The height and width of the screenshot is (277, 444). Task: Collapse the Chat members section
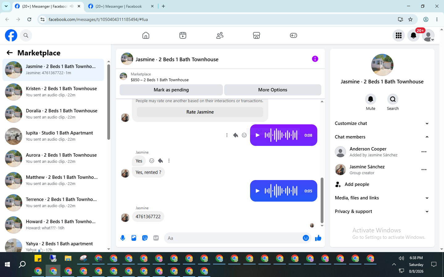[x=382, y=137]
